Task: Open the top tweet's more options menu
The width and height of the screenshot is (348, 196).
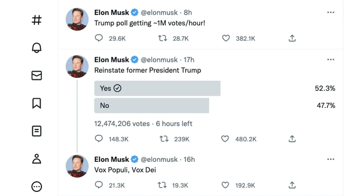Action: point(331,12)
